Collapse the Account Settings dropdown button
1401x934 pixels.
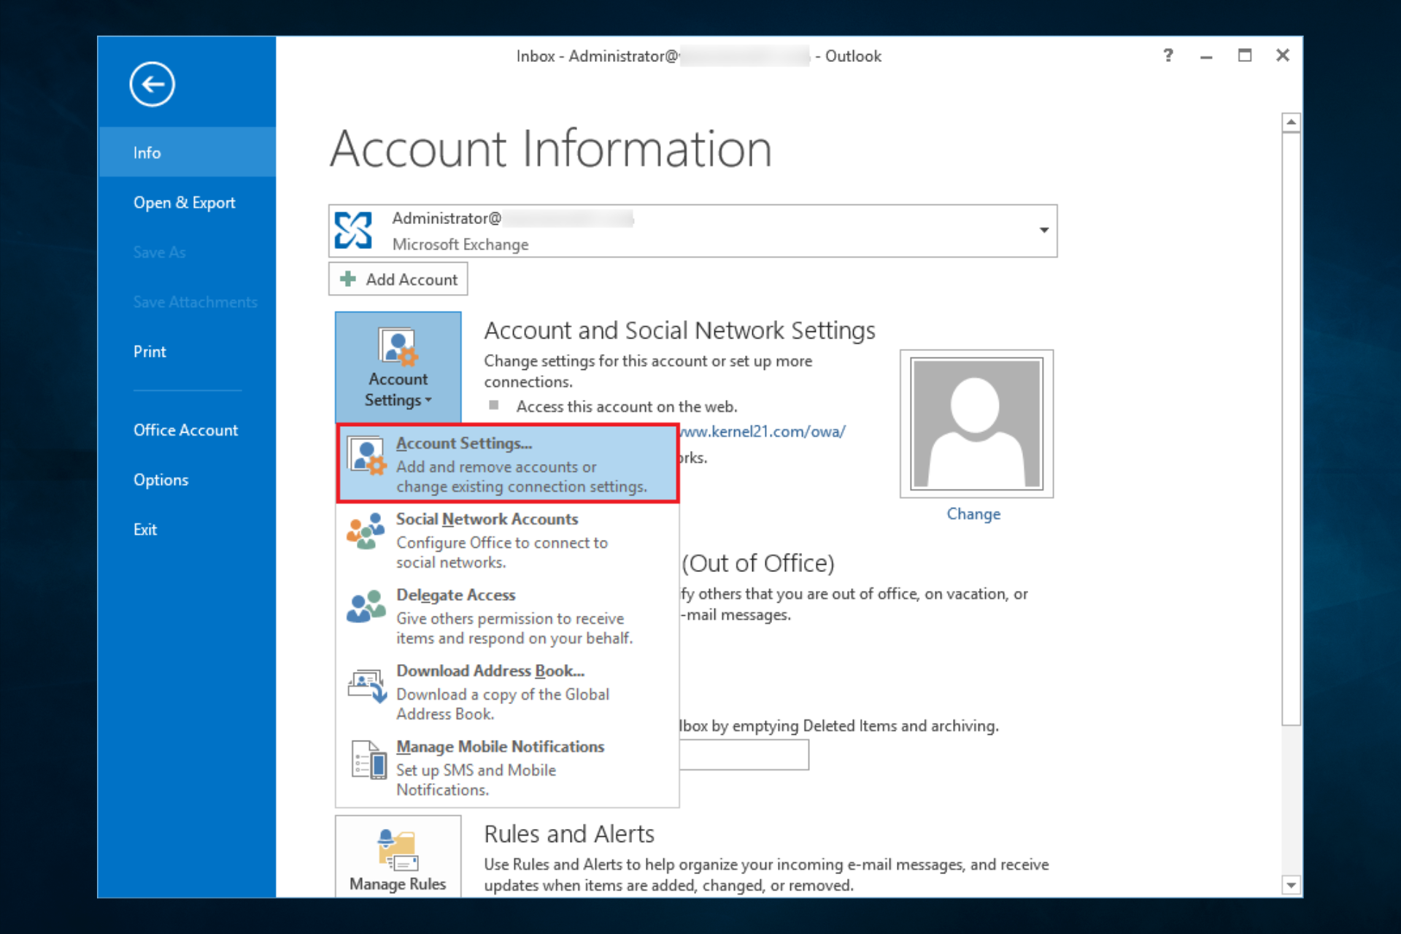point(398,367)
